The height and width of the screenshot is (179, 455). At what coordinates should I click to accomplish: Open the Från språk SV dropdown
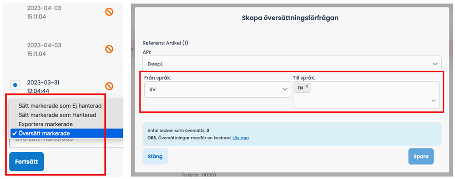click(217, 89)
